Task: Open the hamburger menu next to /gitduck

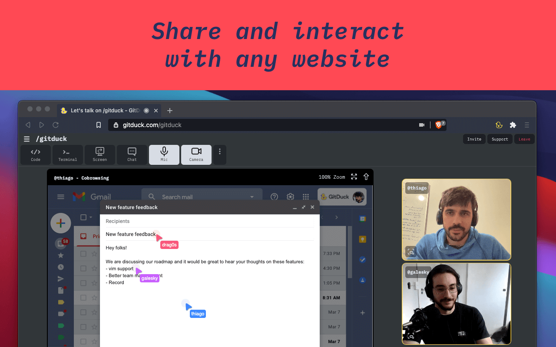Action: (x=26, y=139)
